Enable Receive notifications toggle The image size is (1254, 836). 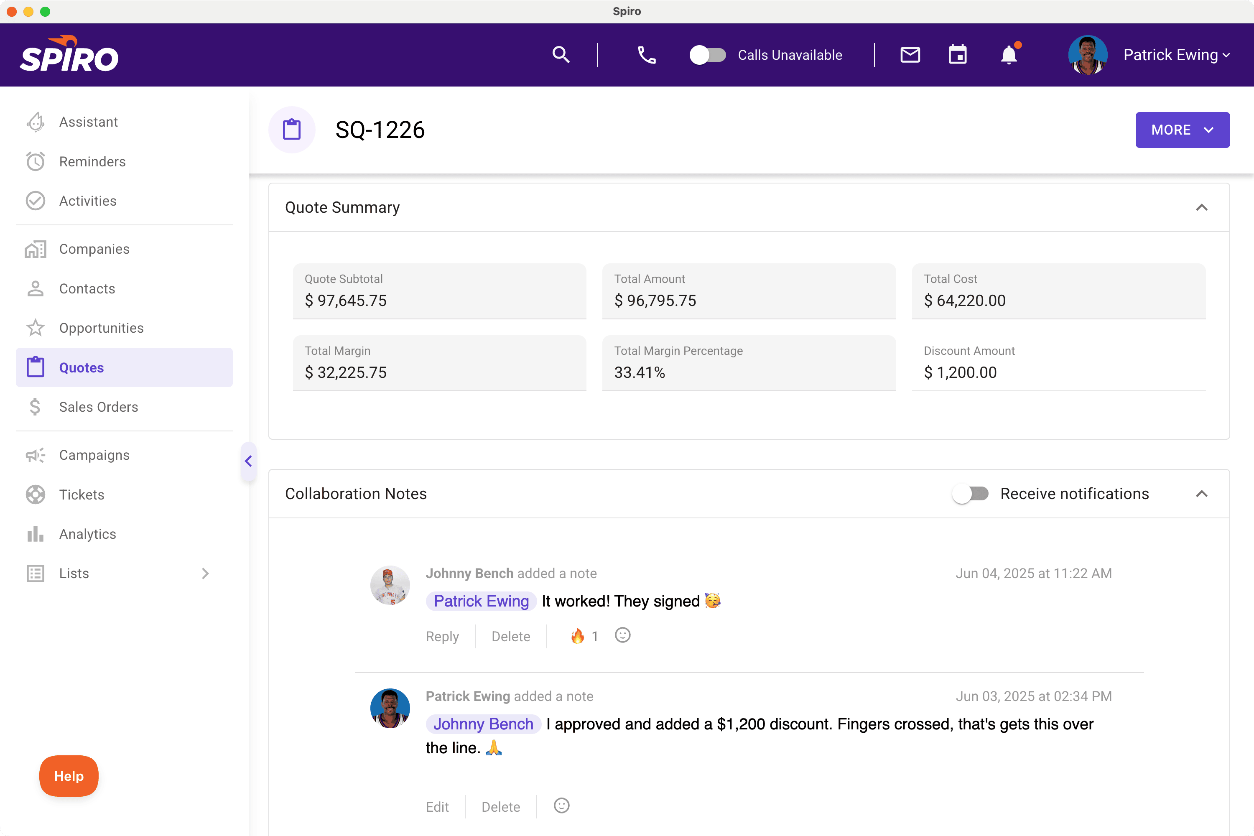970,494
